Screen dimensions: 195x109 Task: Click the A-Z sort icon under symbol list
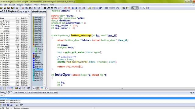click(34, 88)
